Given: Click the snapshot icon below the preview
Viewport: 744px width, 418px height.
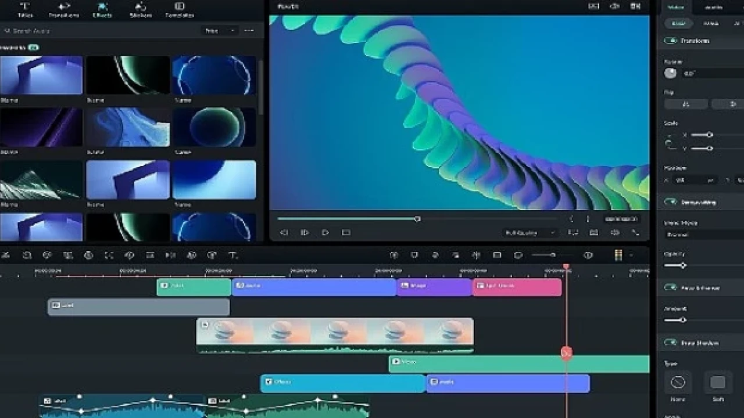Looking at the screenshot, I should [593, 233].
